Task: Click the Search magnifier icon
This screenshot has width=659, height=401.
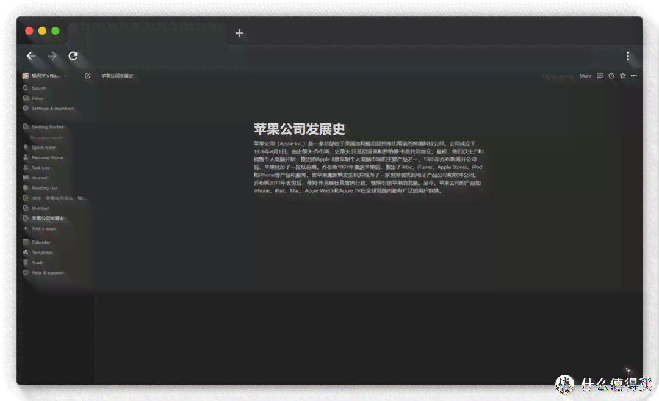Action: point(26,89)
